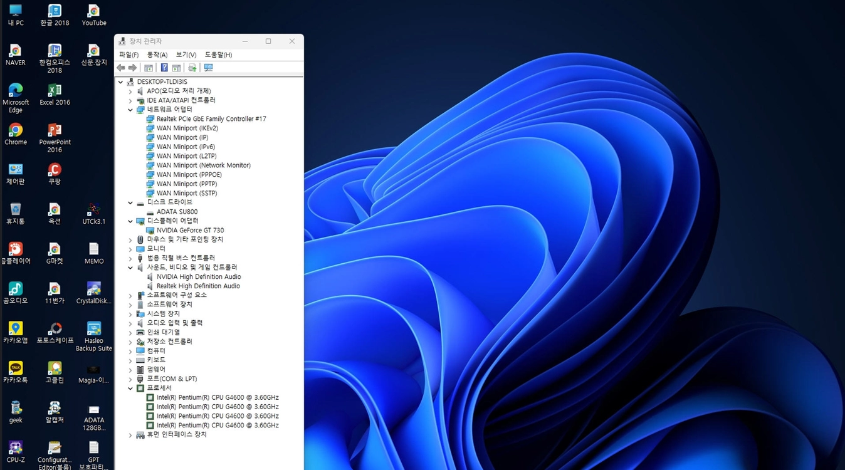Click the Back arrow in Device Manager toolbar
The height and width of the screenshot is (470, 845).
tap(121, 68)
